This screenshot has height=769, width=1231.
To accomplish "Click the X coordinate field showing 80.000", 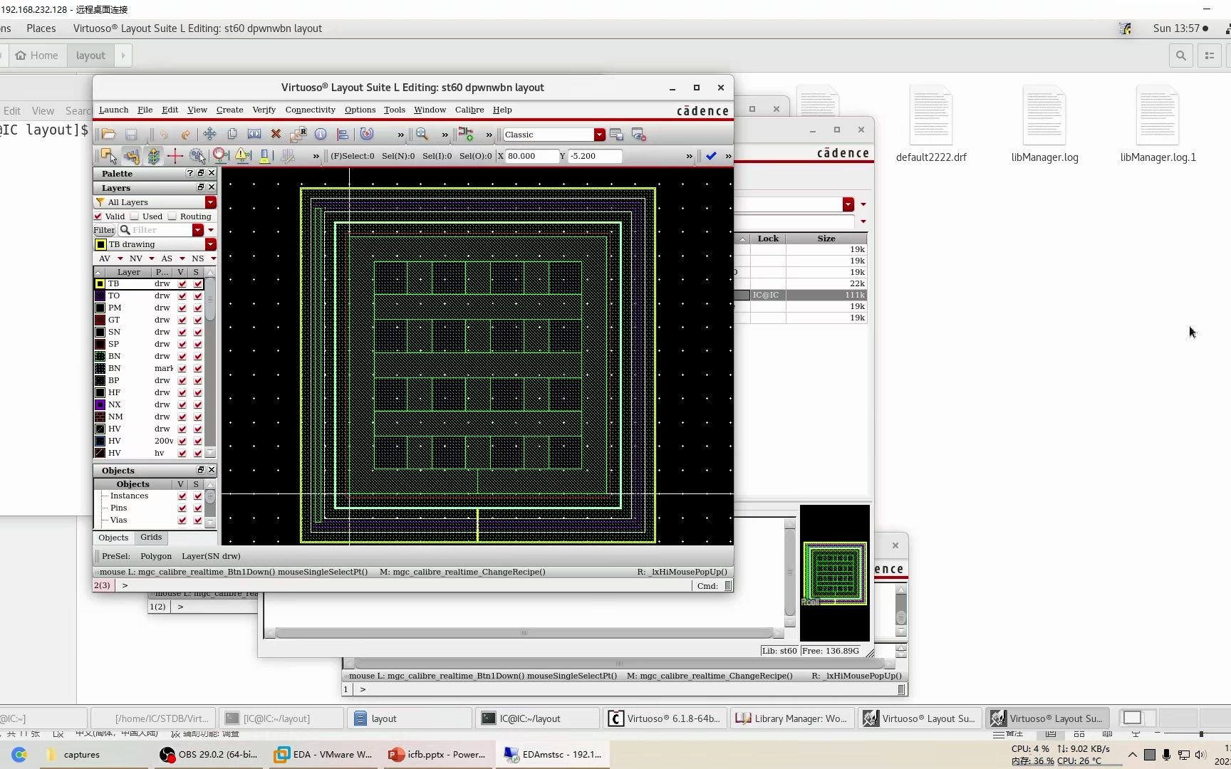I will [x=531, y=156].
